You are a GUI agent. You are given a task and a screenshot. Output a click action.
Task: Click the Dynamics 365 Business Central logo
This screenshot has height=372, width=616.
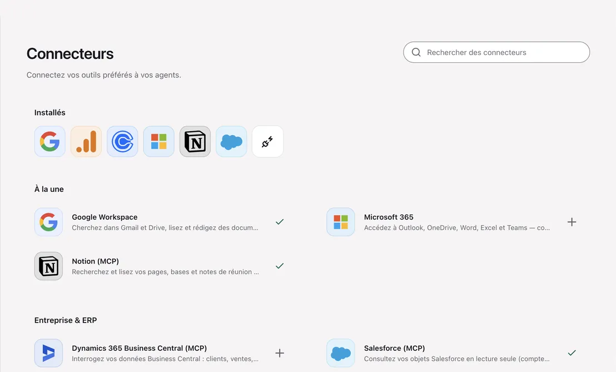[x=49, y=353]
